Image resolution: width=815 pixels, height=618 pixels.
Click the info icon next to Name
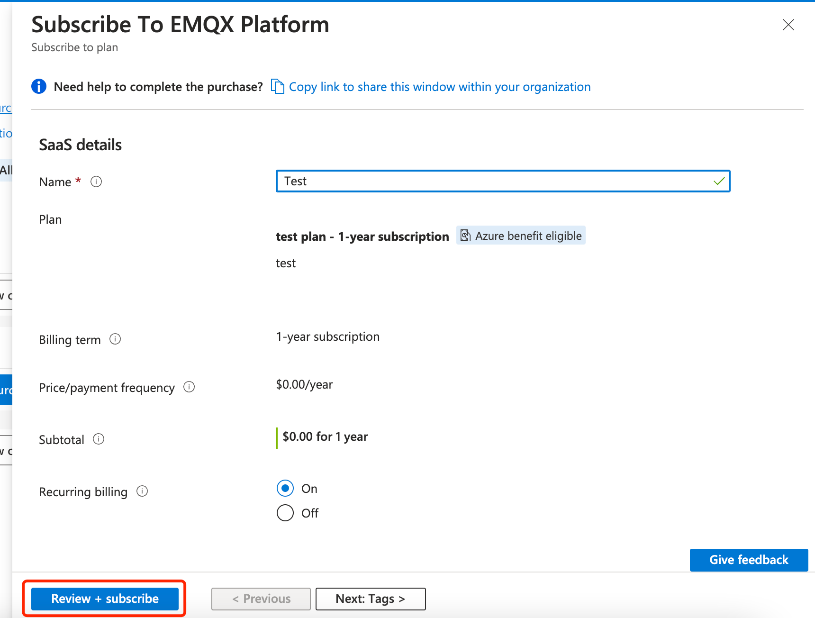96,182
